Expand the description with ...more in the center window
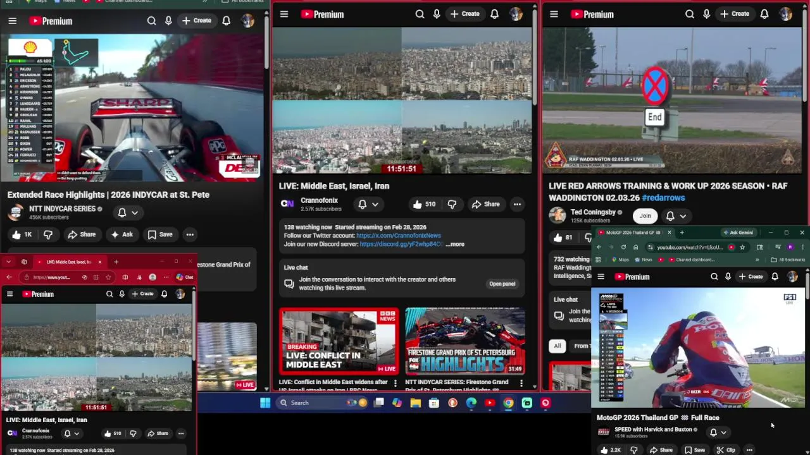The height and width of the screenshot is (455, 810). 454,244
